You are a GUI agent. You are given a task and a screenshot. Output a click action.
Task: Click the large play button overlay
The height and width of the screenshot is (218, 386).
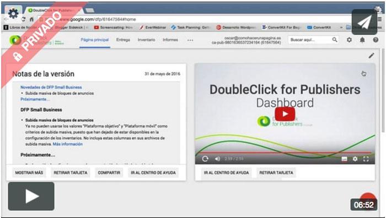click(31, 196)
